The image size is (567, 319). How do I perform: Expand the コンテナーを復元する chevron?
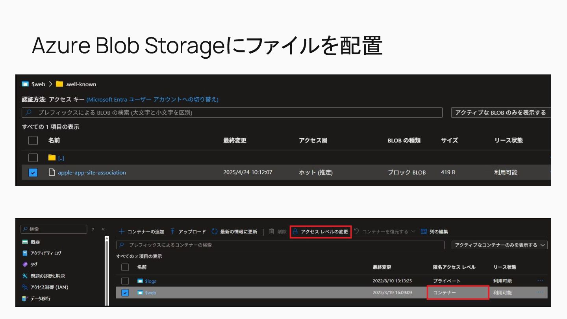[x=413, y=232]
